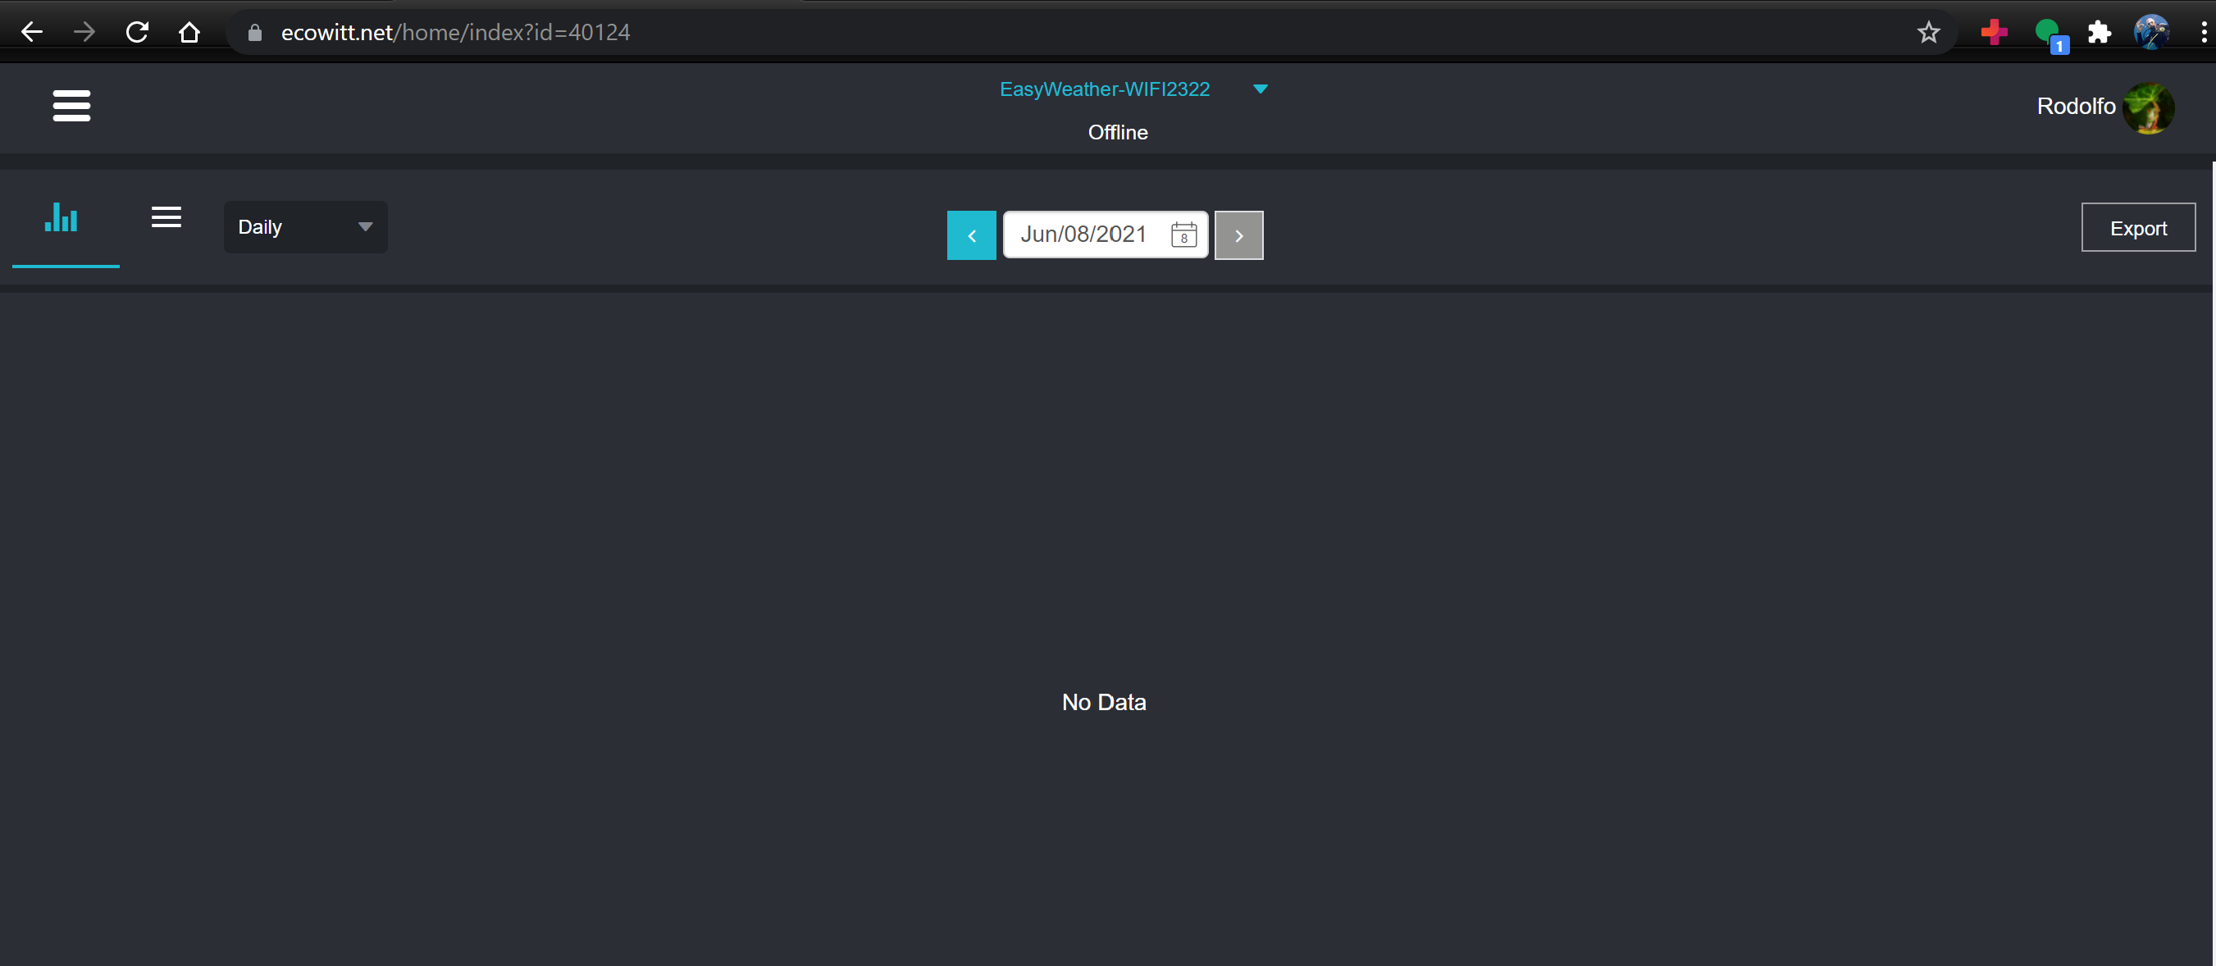Click the Jun/08/2021 date input field
The image size is (2216, 966).
(1084, 234)
